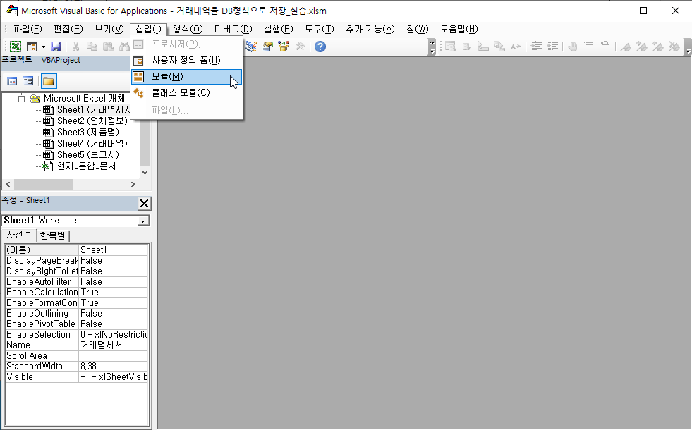
Task: Click Complete Word icon
Action: pyautogui.click(x=516, y=47)
